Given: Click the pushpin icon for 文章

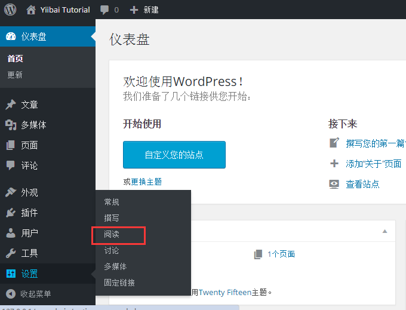Looking at the screenshot, I should pyautogui.click(x=11, y=105).
